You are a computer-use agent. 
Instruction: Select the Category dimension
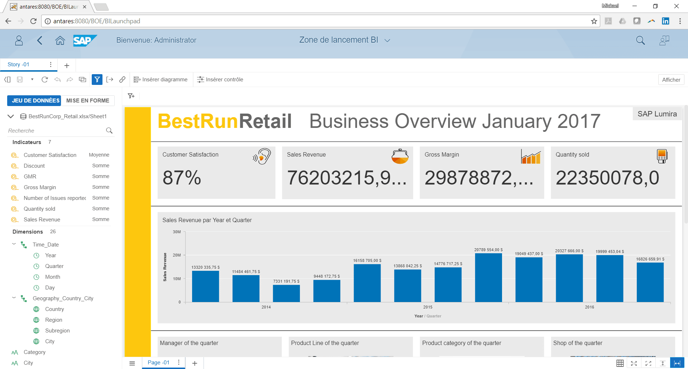click(34, 352)
